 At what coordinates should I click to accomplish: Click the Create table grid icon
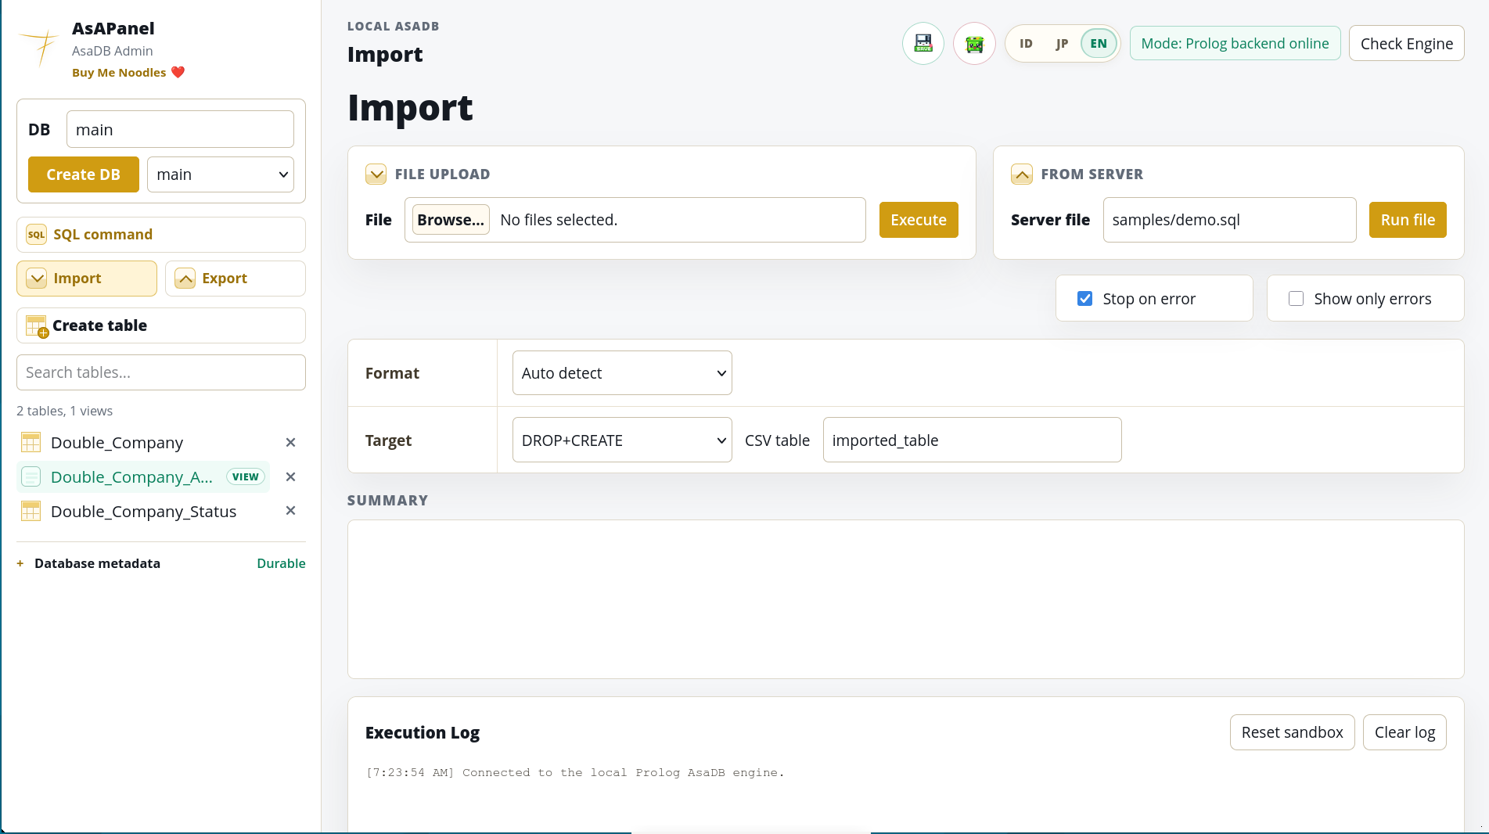point(37,326)
